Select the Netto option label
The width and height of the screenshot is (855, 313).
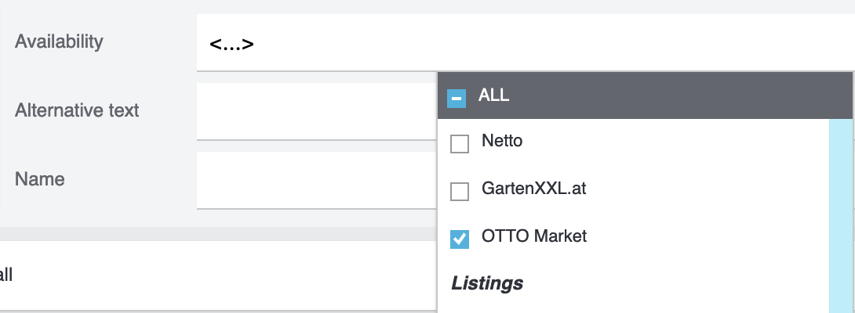pos(502,142)
